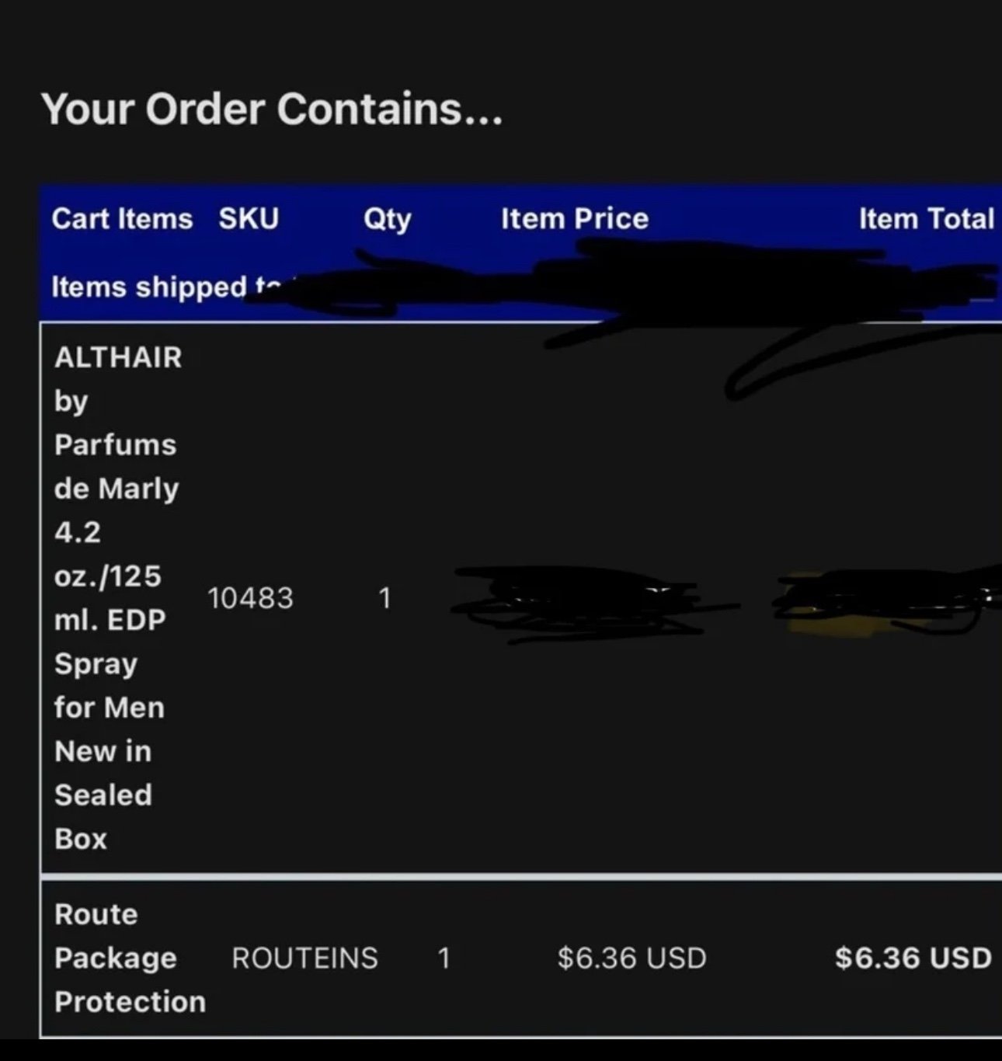
Task: Click the Qty column header
Action: pos(388,220)
